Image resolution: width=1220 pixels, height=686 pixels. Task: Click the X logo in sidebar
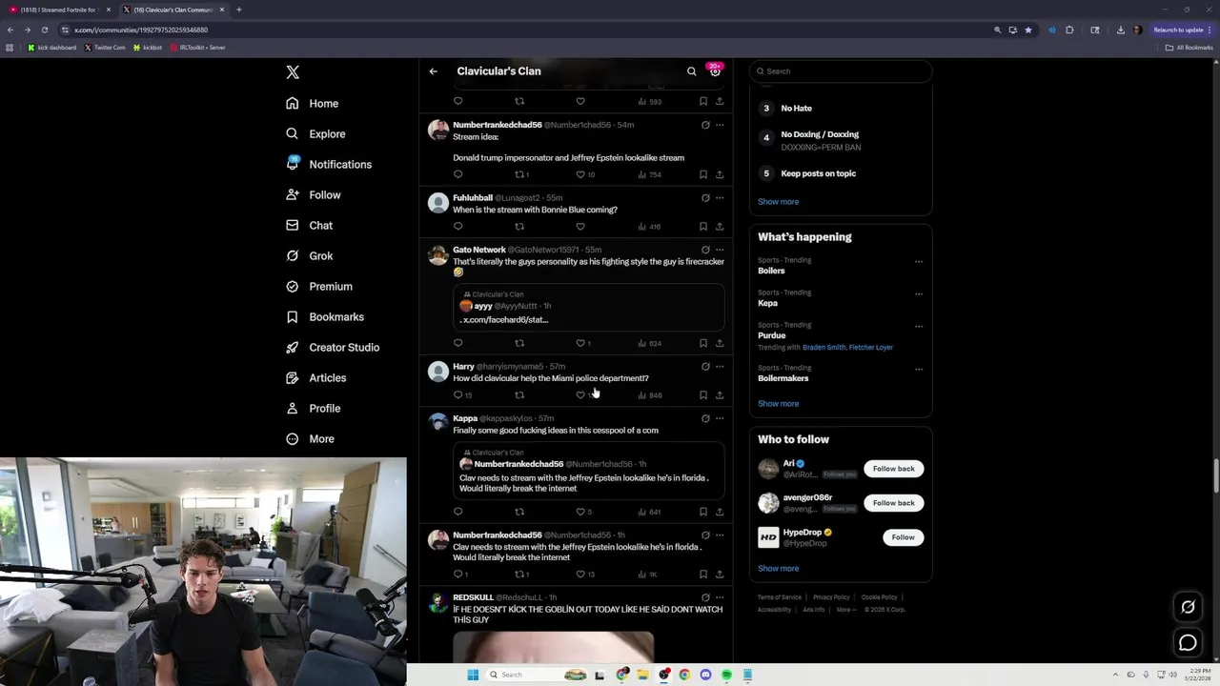pyautogui.click(x=293, y=72)
